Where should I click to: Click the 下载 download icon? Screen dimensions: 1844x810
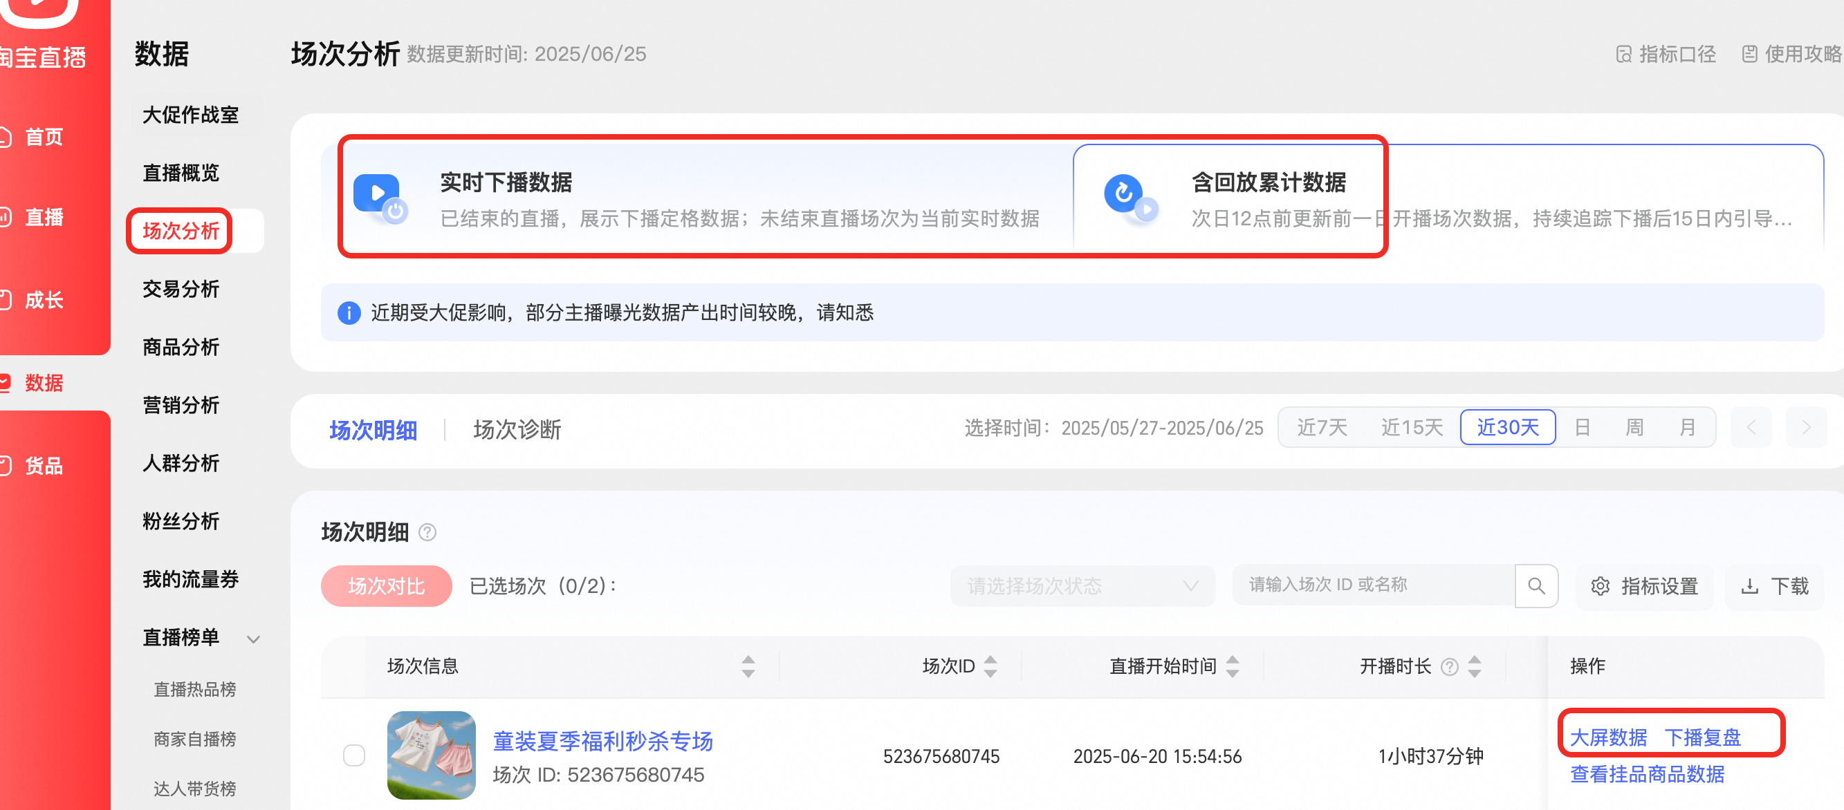tap(1749, 586)
